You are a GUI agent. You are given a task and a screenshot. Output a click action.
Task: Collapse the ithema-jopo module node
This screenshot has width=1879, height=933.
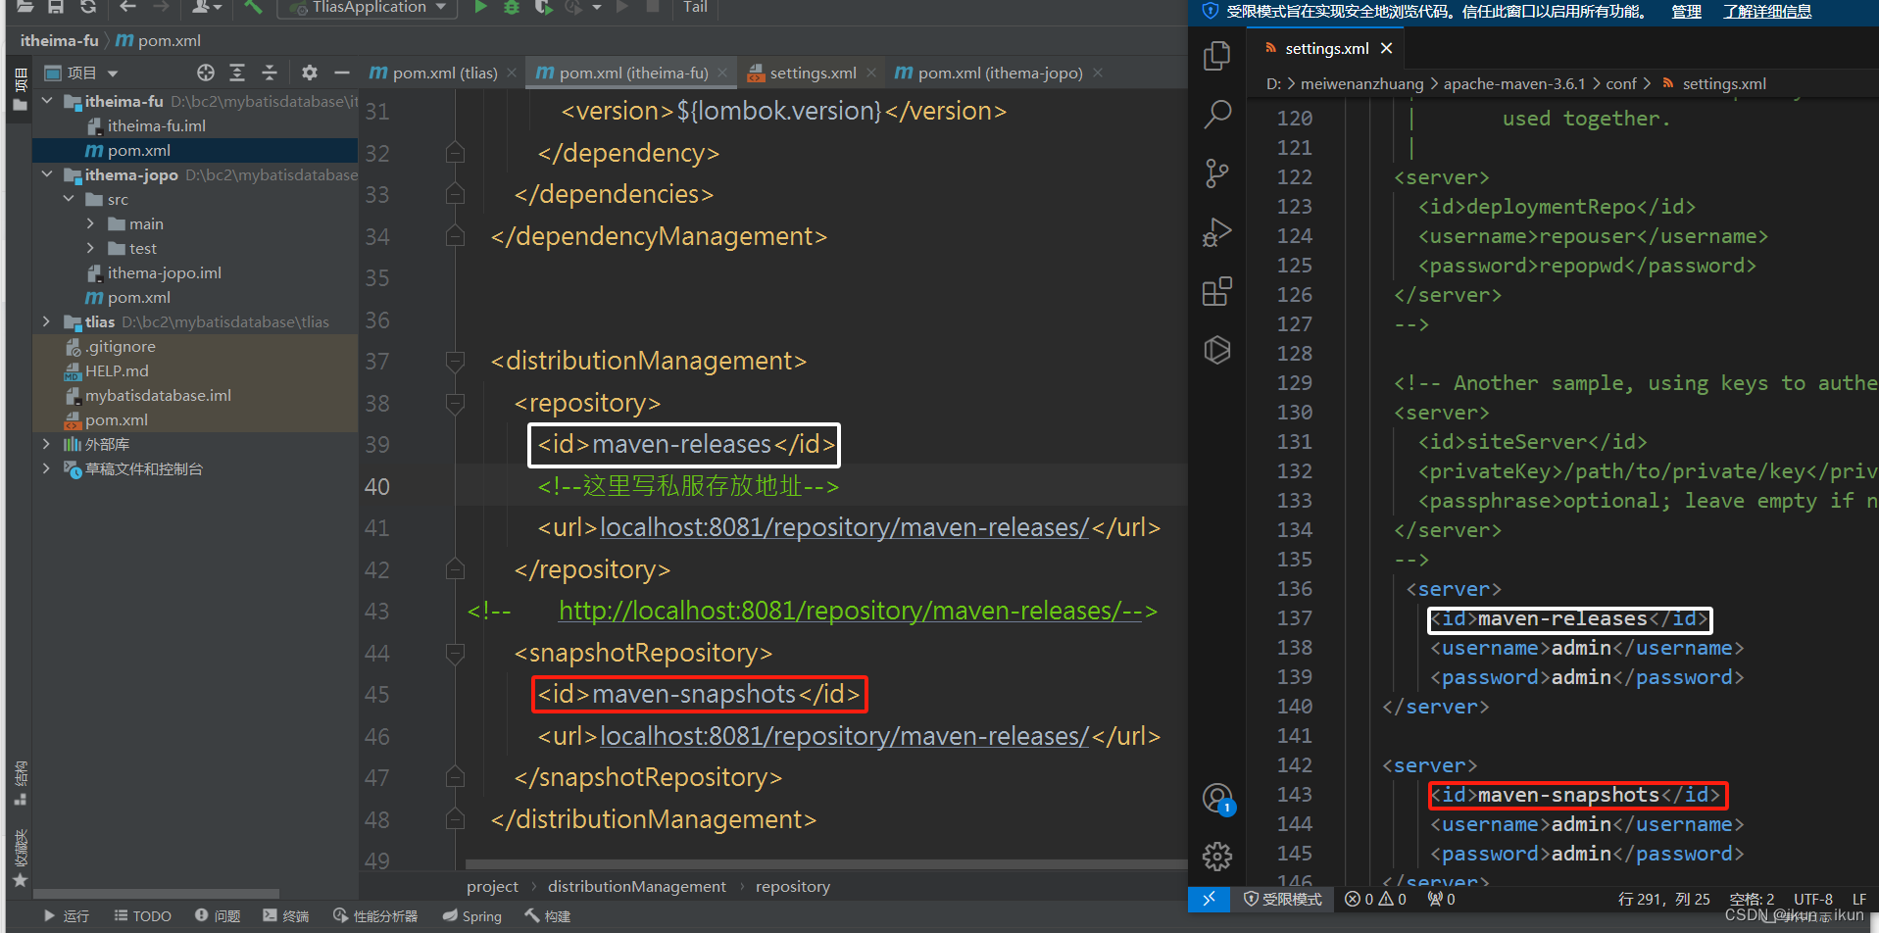click(x=47, y=174)
